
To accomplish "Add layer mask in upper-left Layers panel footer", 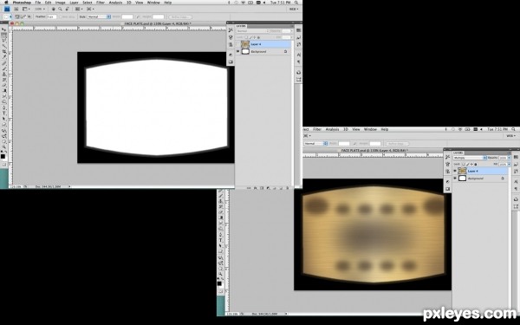I will point(262,188).
